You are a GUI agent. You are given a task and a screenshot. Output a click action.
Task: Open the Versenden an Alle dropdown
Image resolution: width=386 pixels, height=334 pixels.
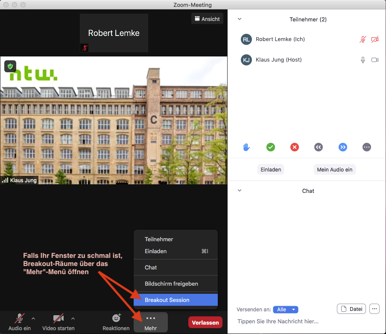click(x=285, y=309)
